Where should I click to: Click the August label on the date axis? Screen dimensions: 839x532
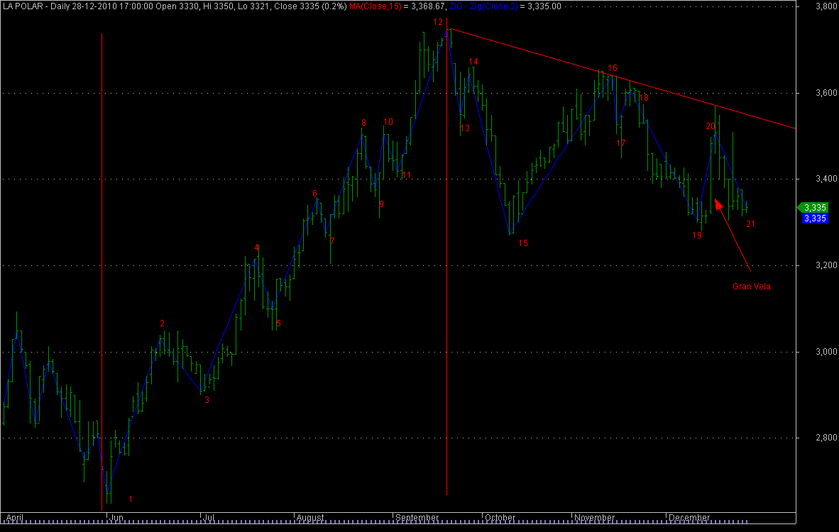coord(310,518)
